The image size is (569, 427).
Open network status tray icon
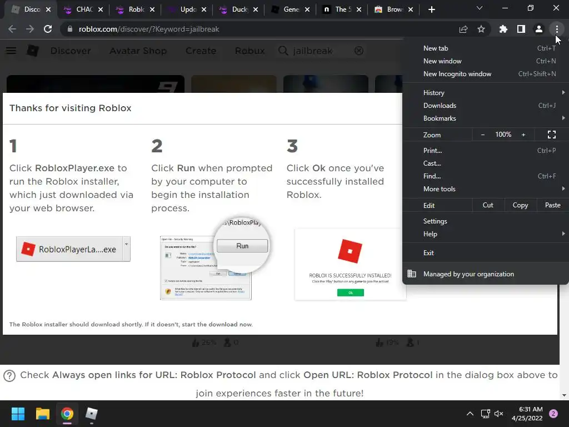[x=485, y=414]
